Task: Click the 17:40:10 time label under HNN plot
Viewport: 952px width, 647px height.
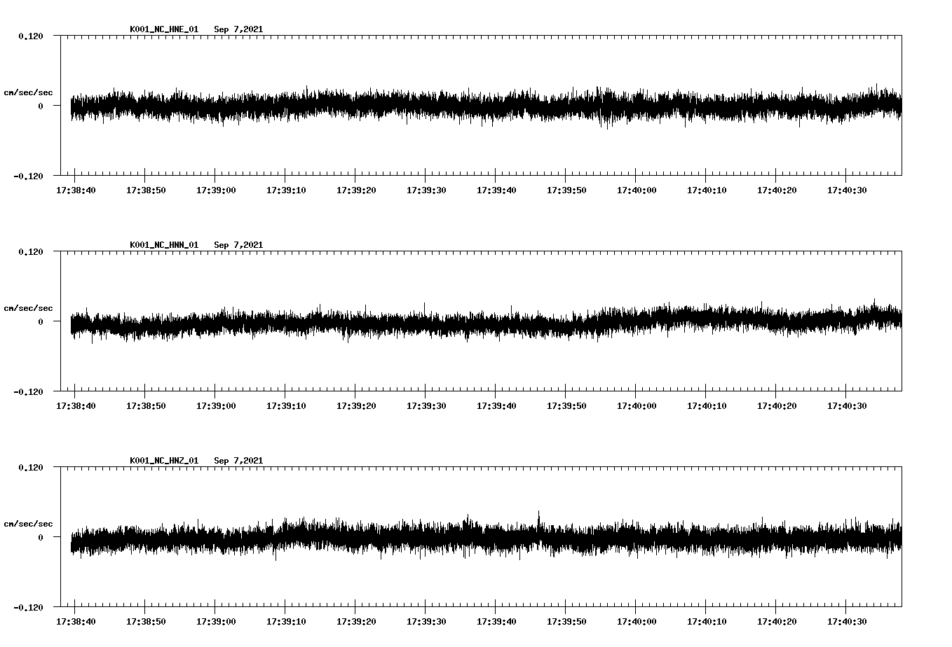Action: (707, 406)
